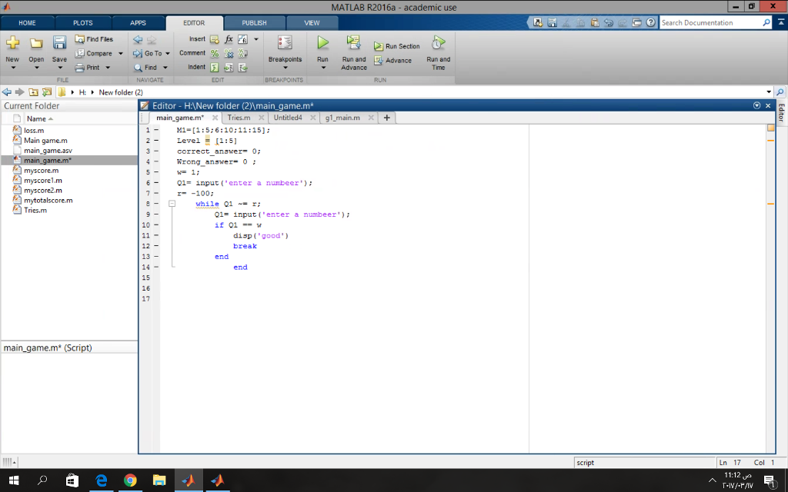Sort by Name column header

[36, 119]
